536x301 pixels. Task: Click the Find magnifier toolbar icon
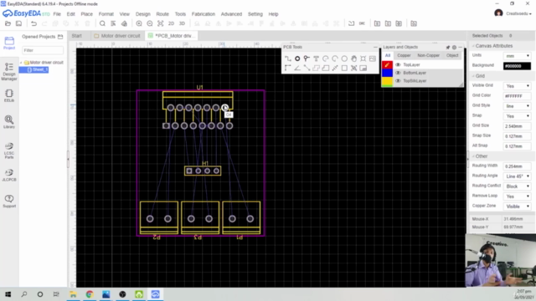point(102,23)
